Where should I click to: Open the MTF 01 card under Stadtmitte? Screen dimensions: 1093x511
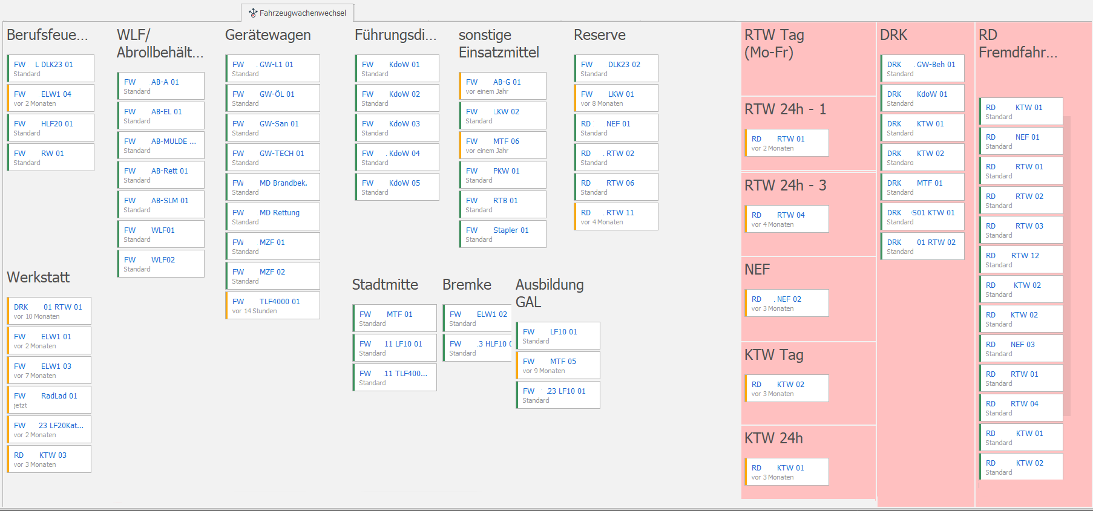pyautogui.click(x=395, y=318)
